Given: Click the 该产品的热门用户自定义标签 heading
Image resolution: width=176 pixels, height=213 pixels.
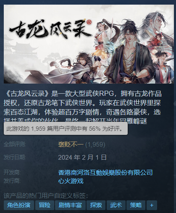Looking at the screenshot, I should click(x=46, y=196).
